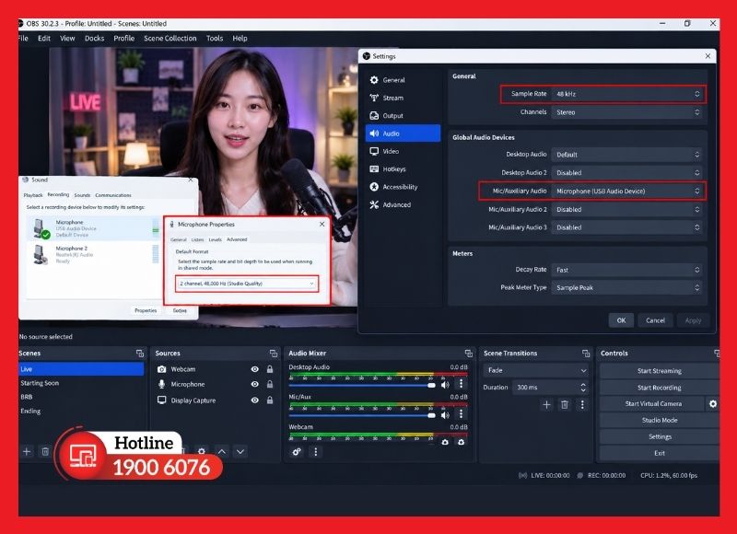Viewport: 737px width, 534px height.
Task: Click Cancel in the Settings dialog
Action: 655,320
